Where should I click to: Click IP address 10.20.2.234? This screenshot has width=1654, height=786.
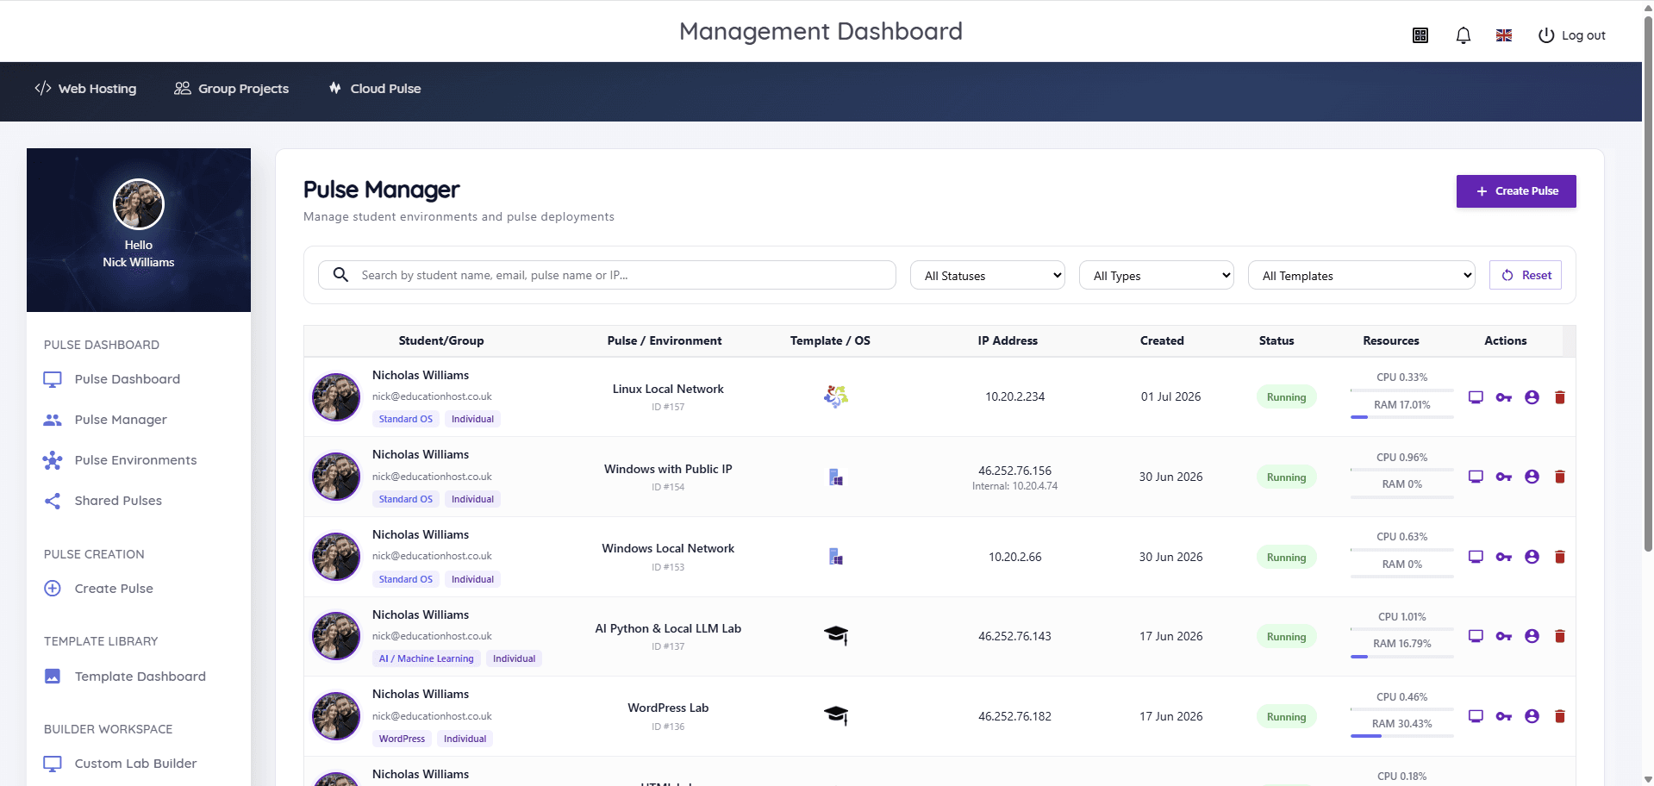point(1015,396)
